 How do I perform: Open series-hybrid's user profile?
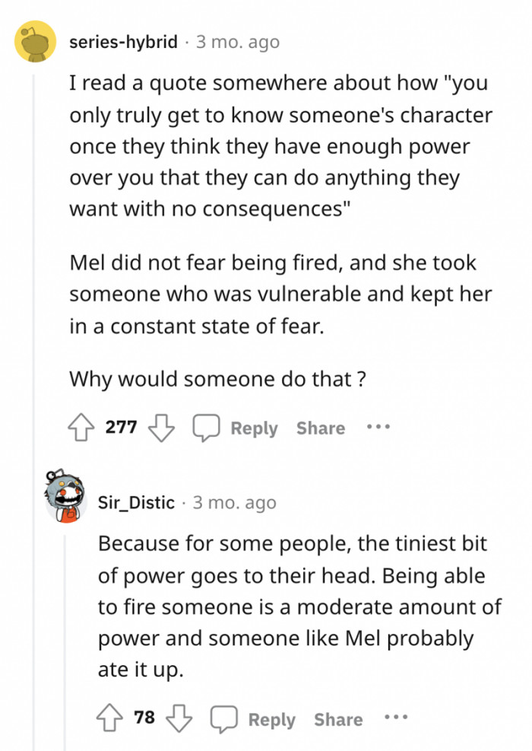coord(125,42)
